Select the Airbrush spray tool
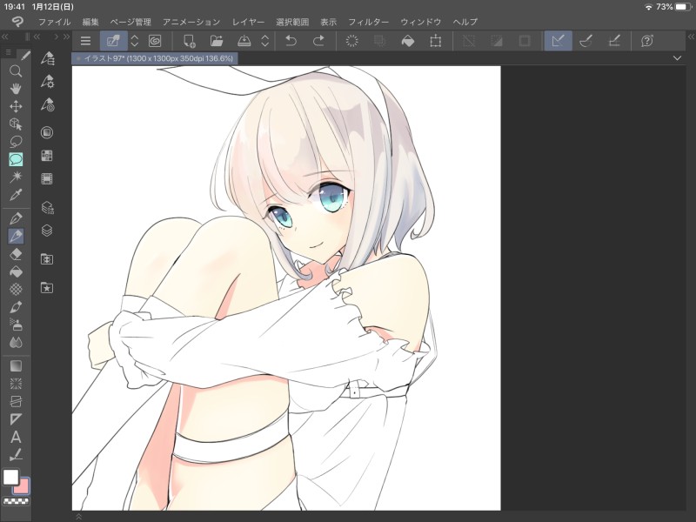 click(16, 325)
